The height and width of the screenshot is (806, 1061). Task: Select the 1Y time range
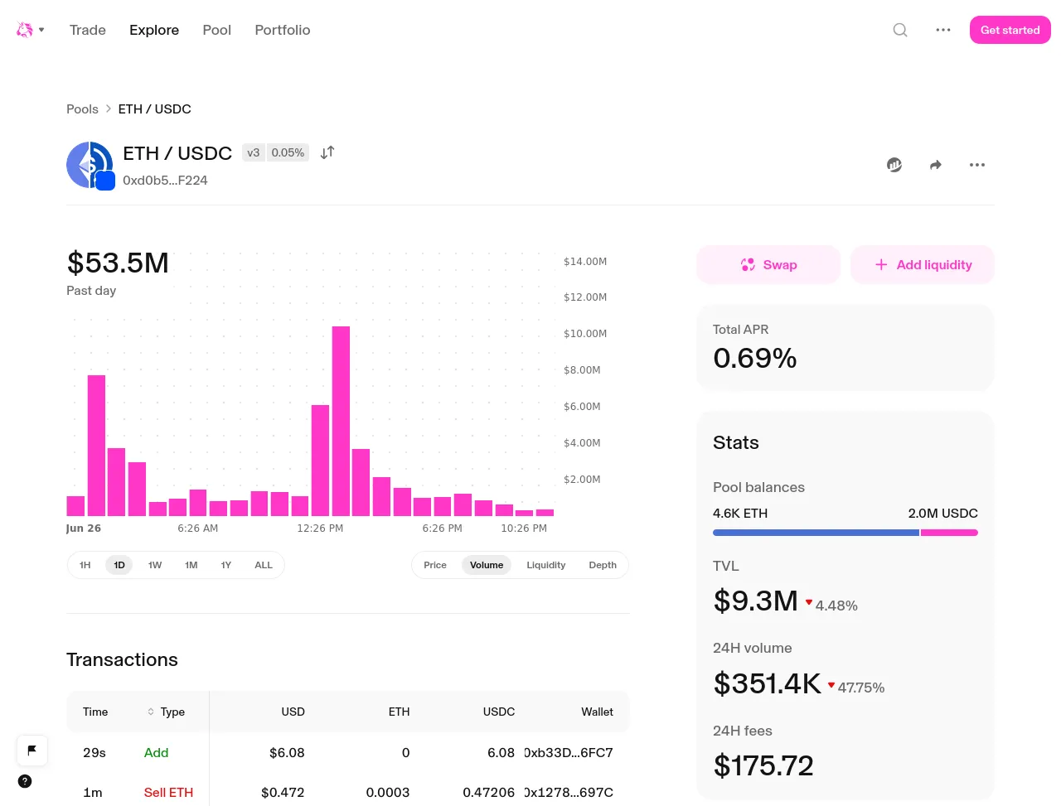226,565
